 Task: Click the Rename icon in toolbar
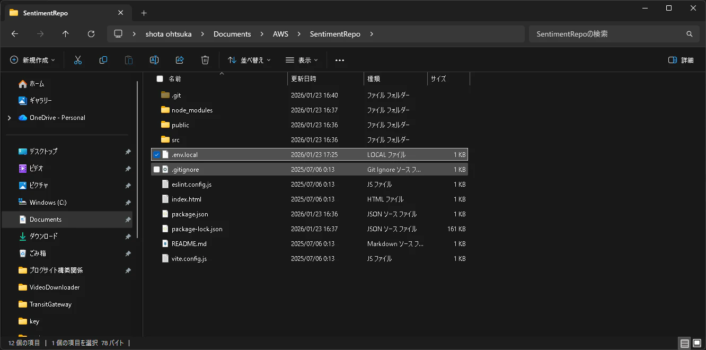click(x=154, y=60)
